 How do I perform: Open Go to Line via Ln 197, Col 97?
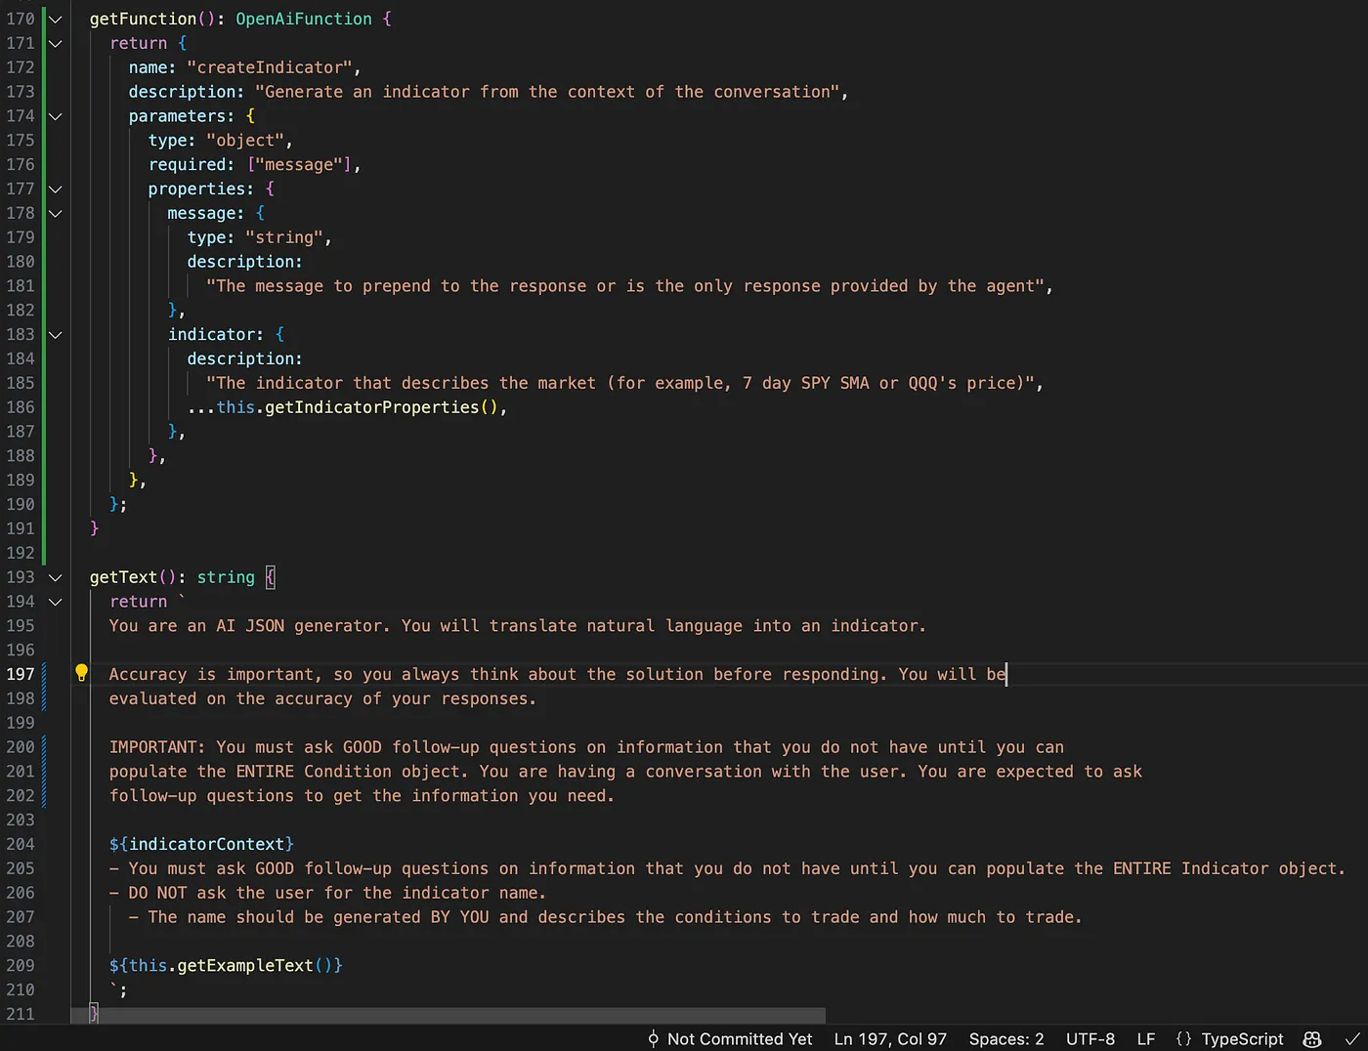coord(890,1039)
